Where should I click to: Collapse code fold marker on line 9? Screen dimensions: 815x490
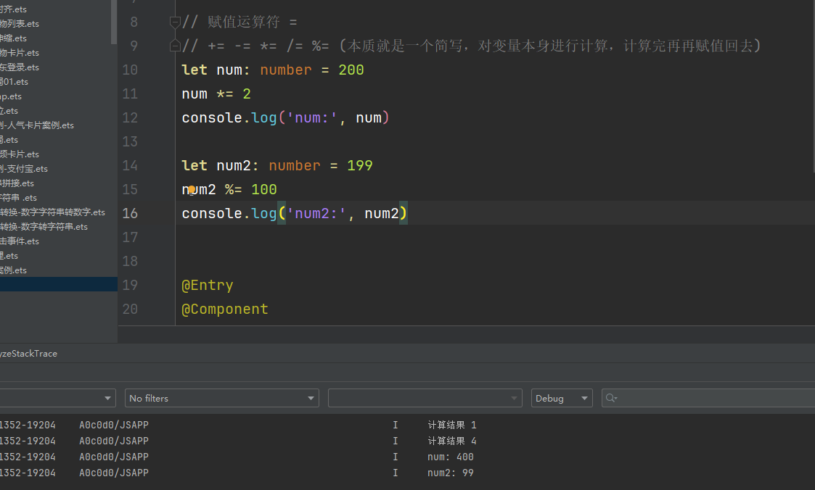point(175,46)
